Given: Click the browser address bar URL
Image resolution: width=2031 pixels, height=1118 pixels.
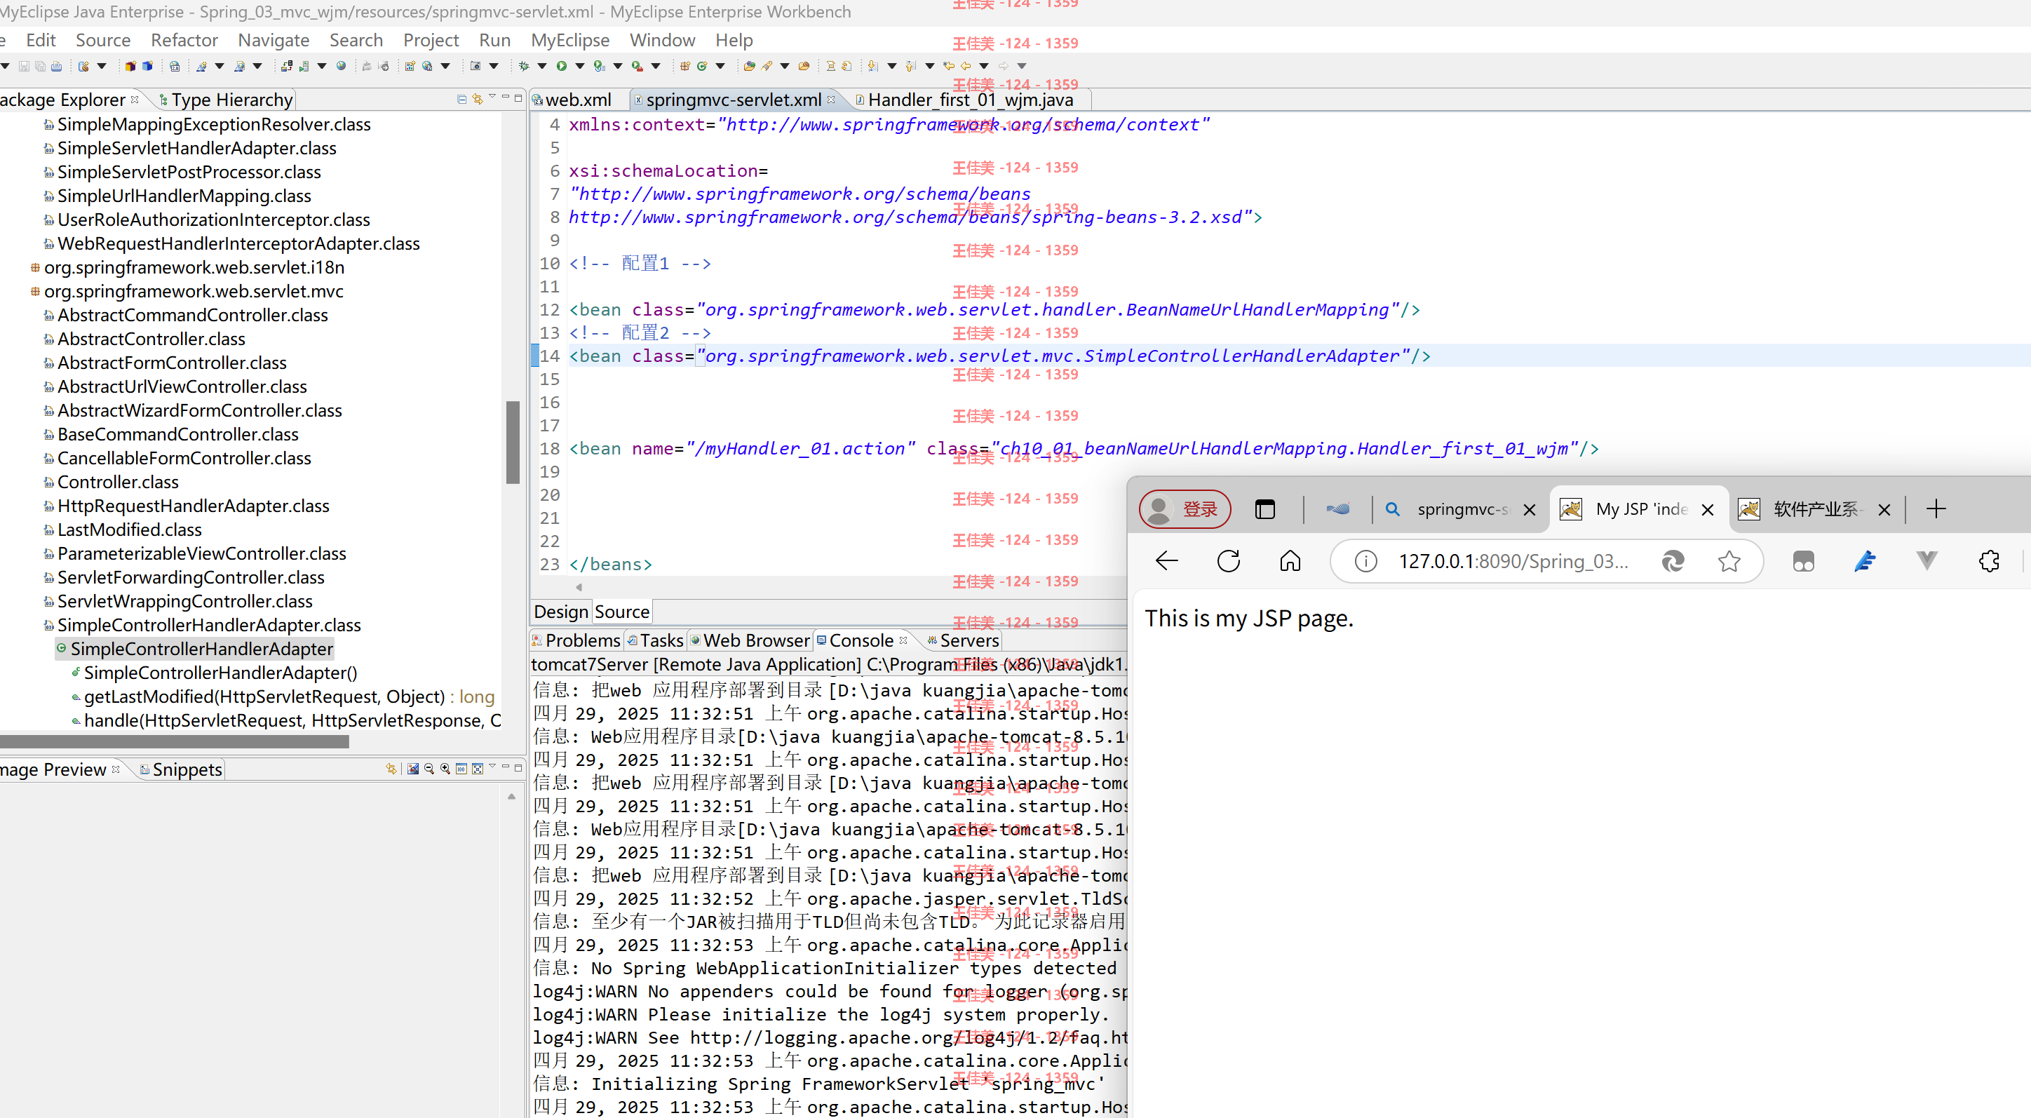Looking at the screenshot, I should 1513,560.
